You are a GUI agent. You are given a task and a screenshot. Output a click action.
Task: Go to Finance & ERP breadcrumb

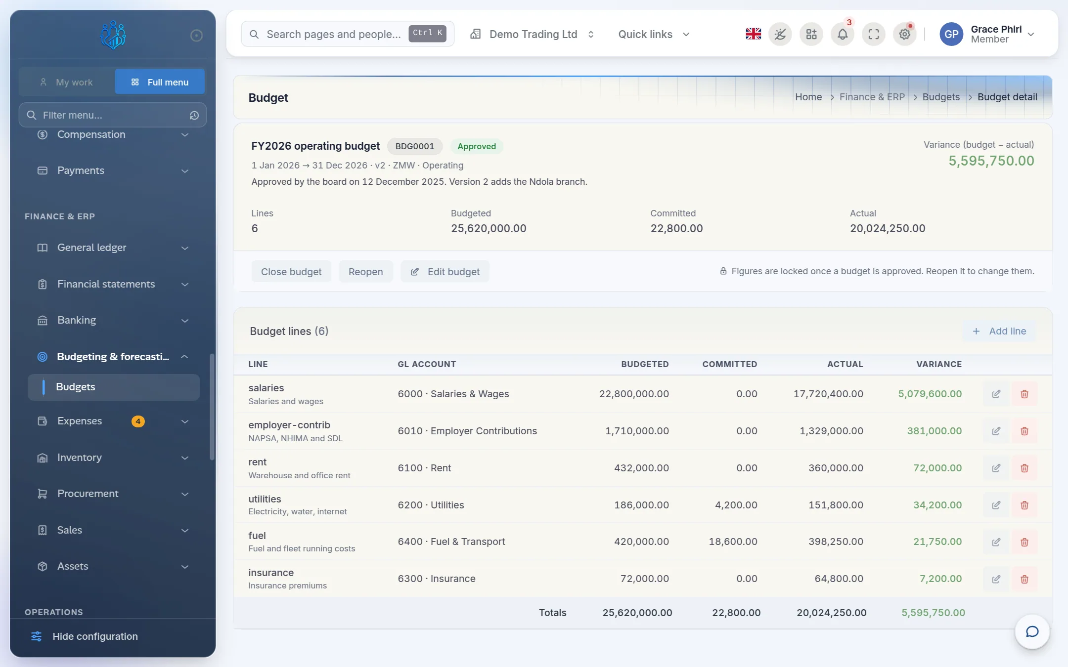[x=872, y=97]
